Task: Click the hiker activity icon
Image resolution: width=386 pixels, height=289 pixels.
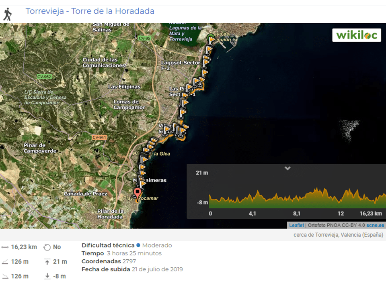Action: pos(7,14)
